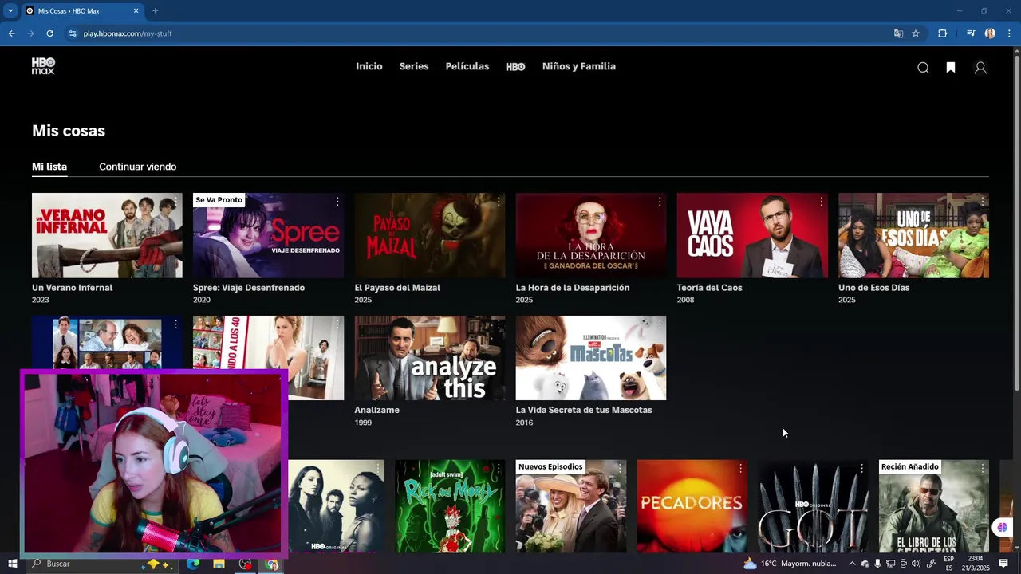Switch to Continuar viendo tab

(x=137, y=167)
